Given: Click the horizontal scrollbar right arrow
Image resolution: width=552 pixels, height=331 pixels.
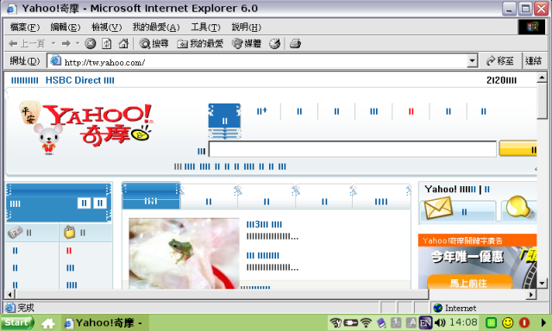Looking at the screenshot, I should click(531, 294).
